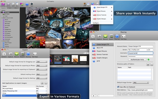Start a Fullscreen capture from the main toolbar
Viewport: 158px width, 99px height.
click(3, 4)
